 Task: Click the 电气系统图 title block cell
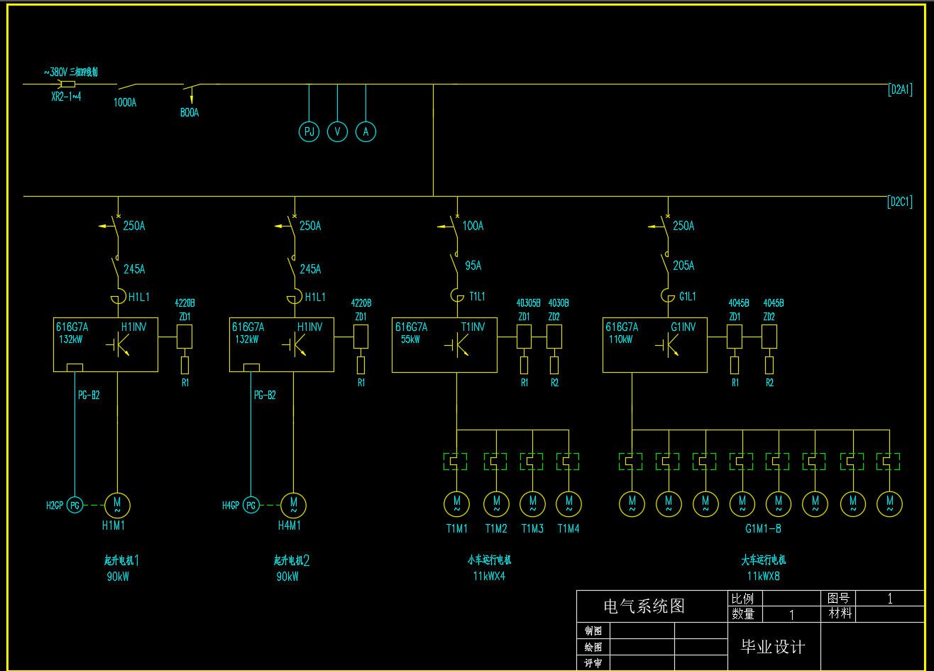pyautogui.click(x=644, y=606)
